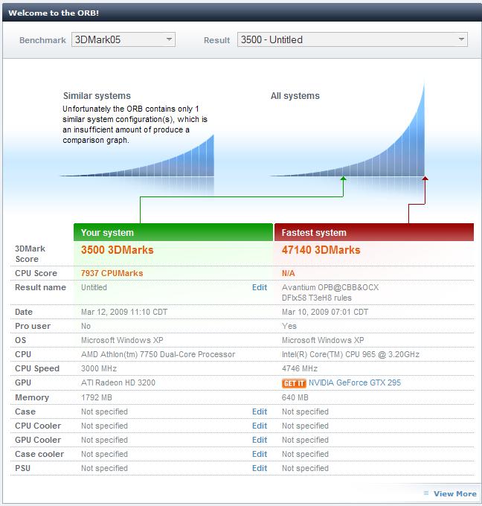Click the All systems heading

coord(295,96)
